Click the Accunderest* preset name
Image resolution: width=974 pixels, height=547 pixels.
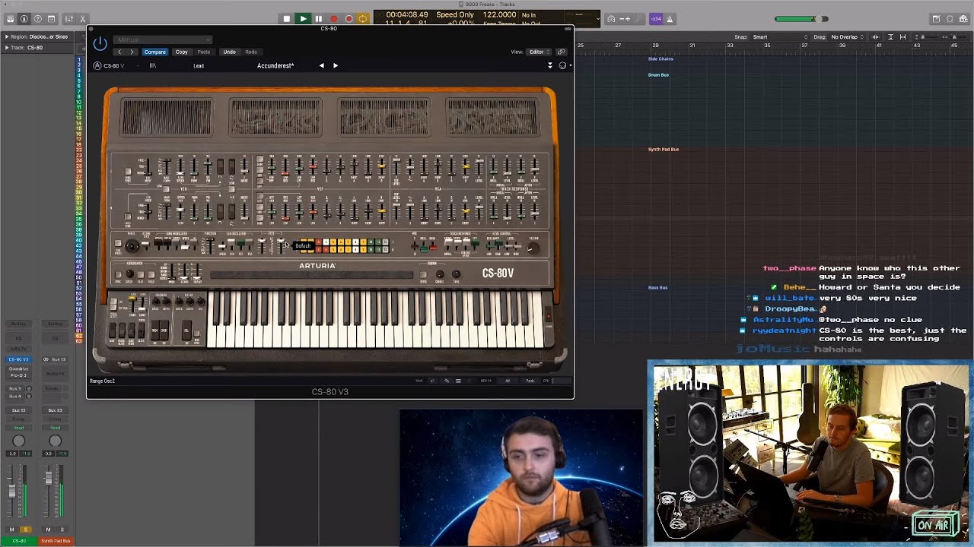pos(275,66)
